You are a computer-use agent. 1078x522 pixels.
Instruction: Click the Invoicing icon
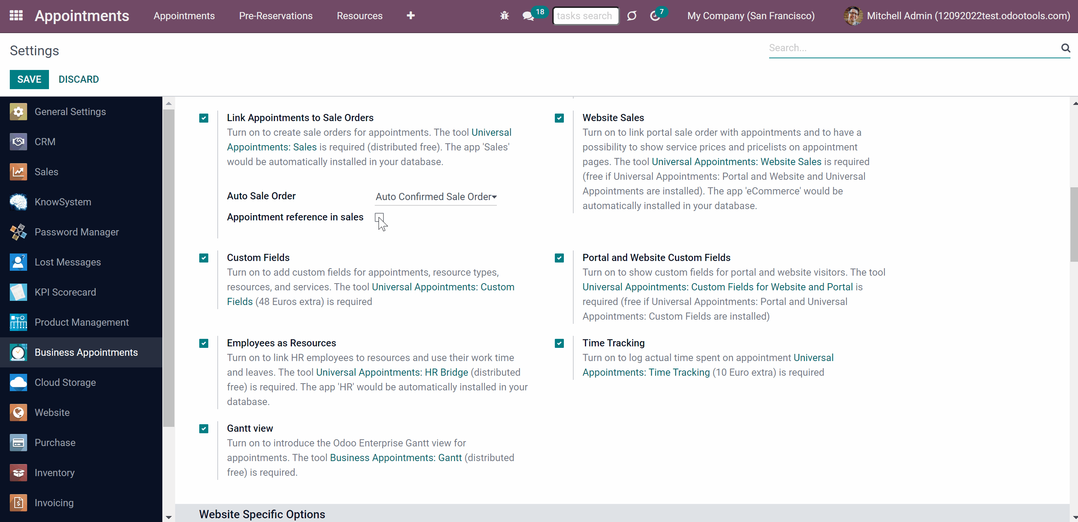(x=18, y=503)
